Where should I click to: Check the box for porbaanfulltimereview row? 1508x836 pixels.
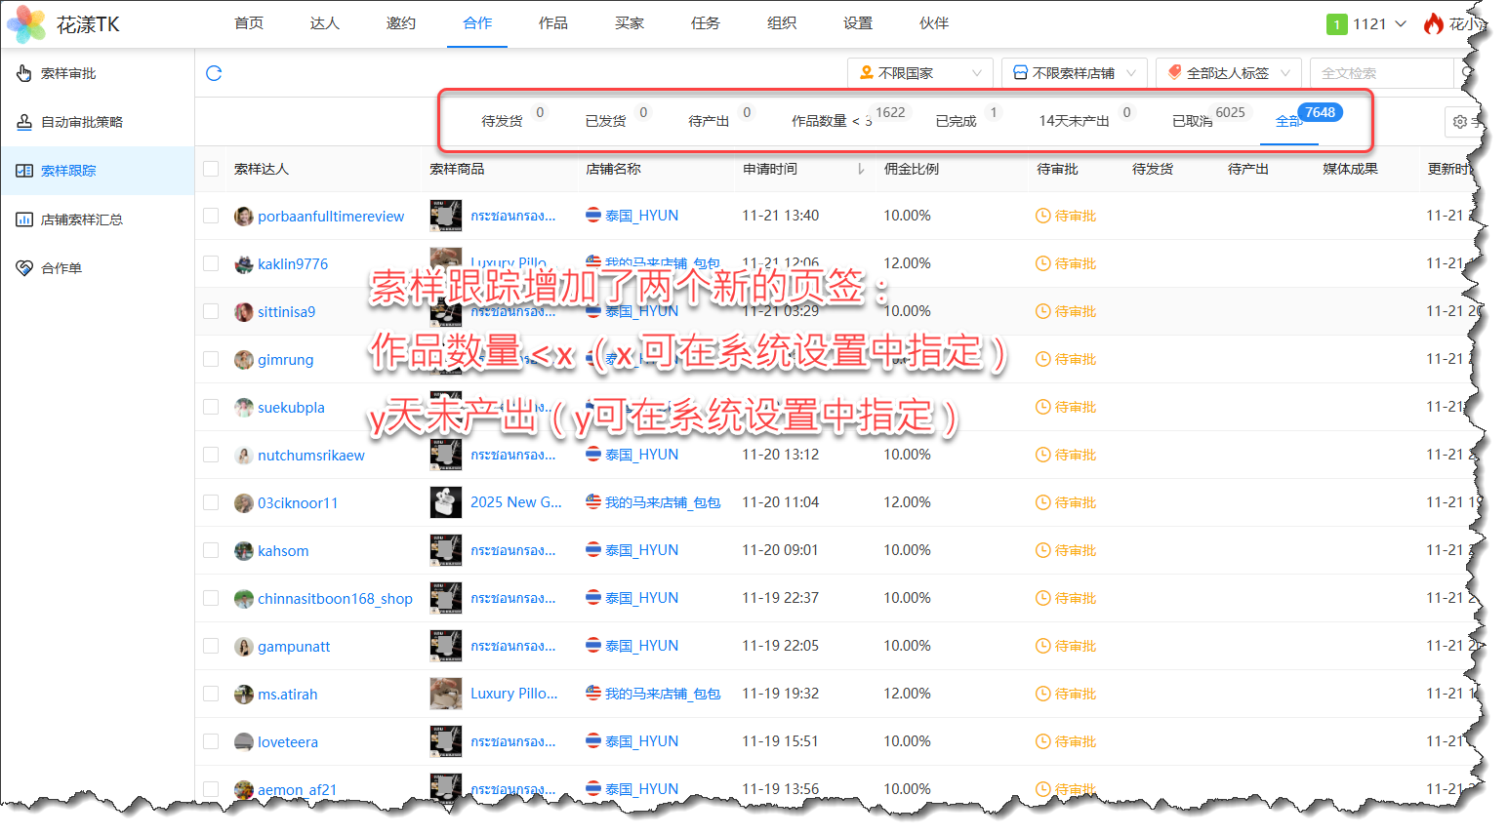point(211,216)
